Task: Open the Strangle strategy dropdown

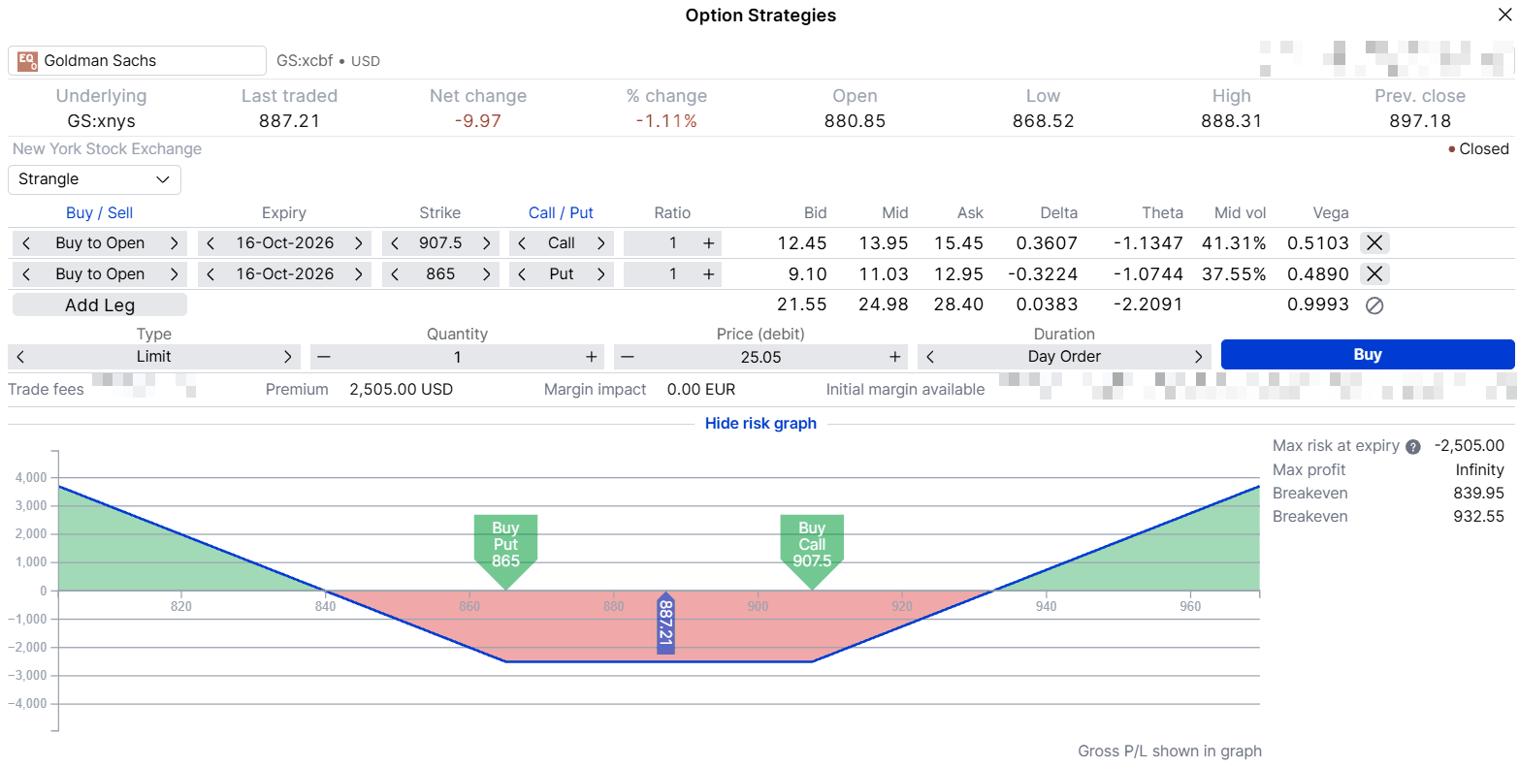Action: click(x=94, y=179)
